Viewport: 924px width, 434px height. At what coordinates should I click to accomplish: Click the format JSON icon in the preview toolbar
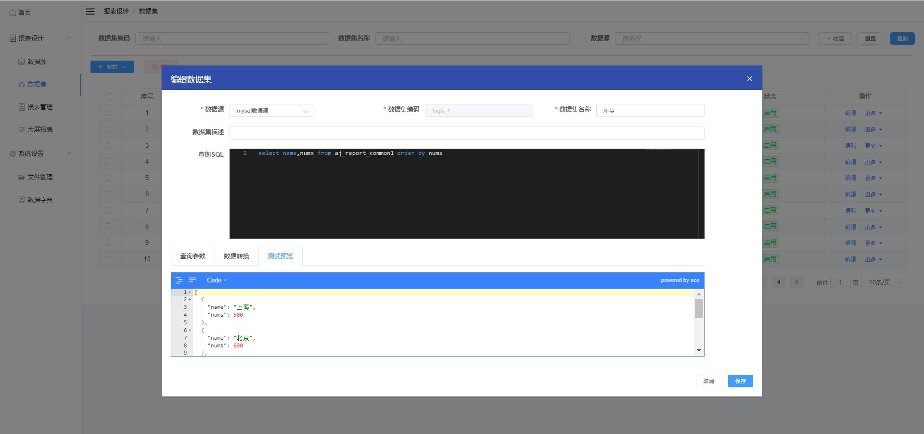(179, 280)
